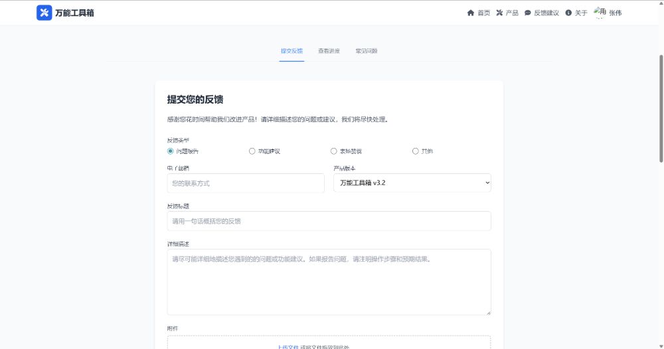664x349 pixels.
Task: Click the page vertical scrollbar
Action: point(661,108)
